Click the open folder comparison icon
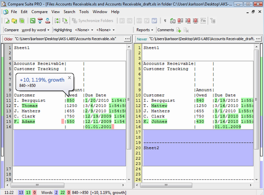 (14, 21)
